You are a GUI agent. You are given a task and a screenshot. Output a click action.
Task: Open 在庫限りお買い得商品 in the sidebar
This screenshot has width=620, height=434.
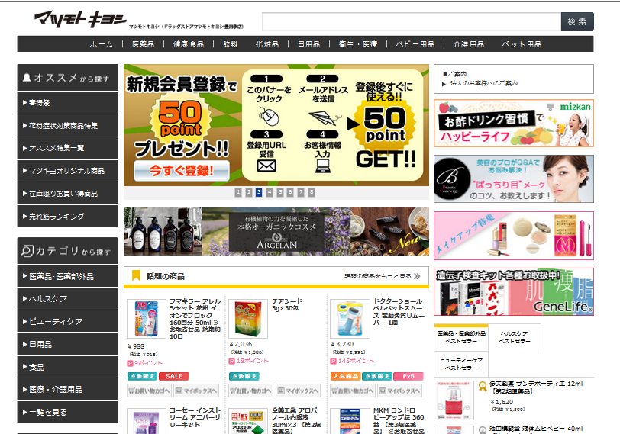(x=68, y=194)
